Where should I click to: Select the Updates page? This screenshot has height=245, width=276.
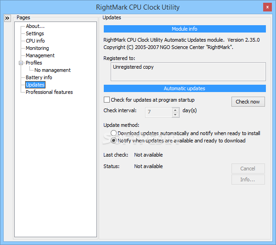click(35, 85)
